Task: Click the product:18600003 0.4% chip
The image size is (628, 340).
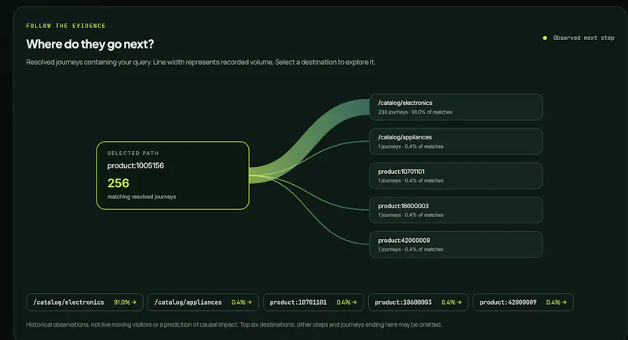Action: click(418, 302)
